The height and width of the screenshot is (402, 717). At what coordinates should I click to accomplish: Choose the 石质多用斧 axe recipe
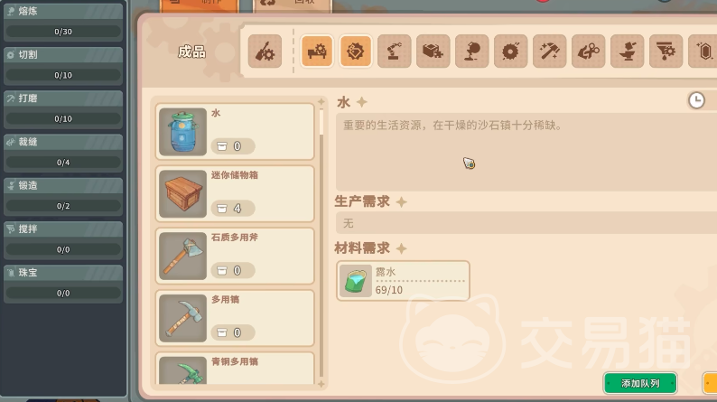coord(235,257)
